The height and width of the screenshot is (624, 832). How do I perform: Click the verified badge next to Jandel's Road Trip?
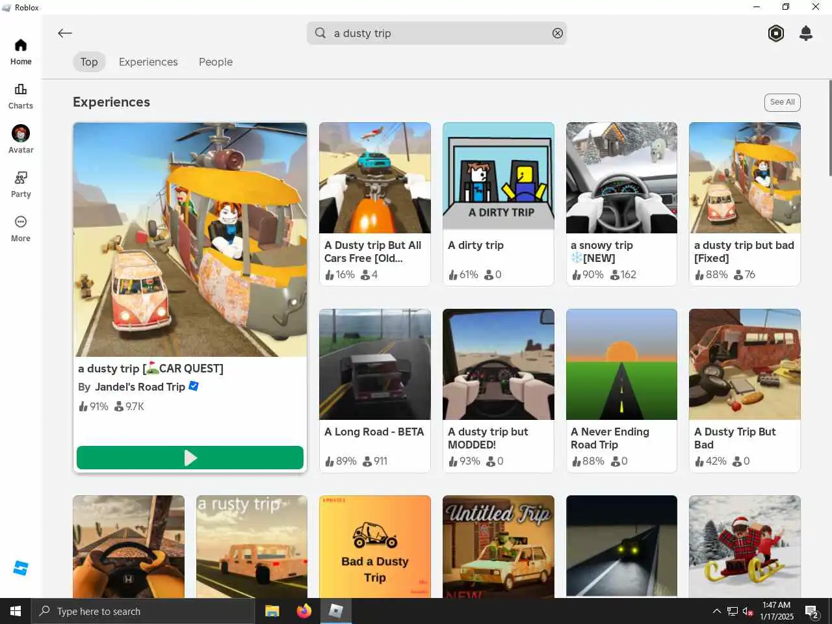tap(194, 386)
